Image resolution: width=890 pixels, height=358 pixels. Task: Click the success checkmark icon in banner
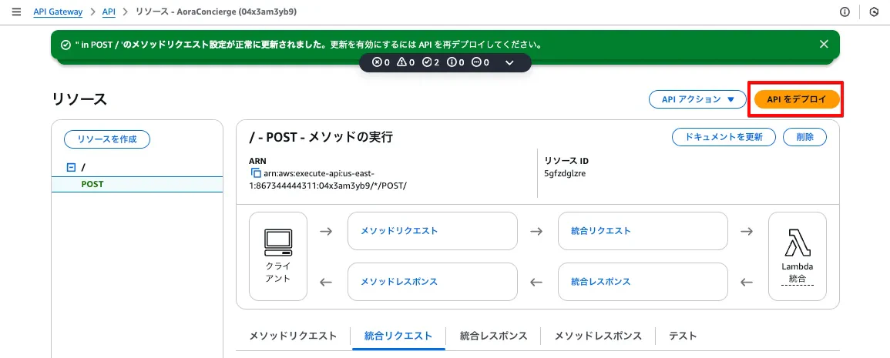(x=65, y=44)
